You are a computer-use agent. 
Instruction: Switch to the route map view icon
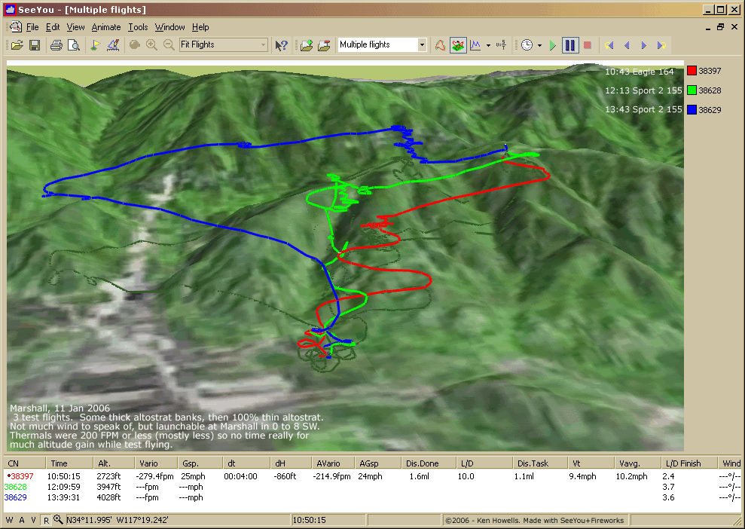(441, 45)
